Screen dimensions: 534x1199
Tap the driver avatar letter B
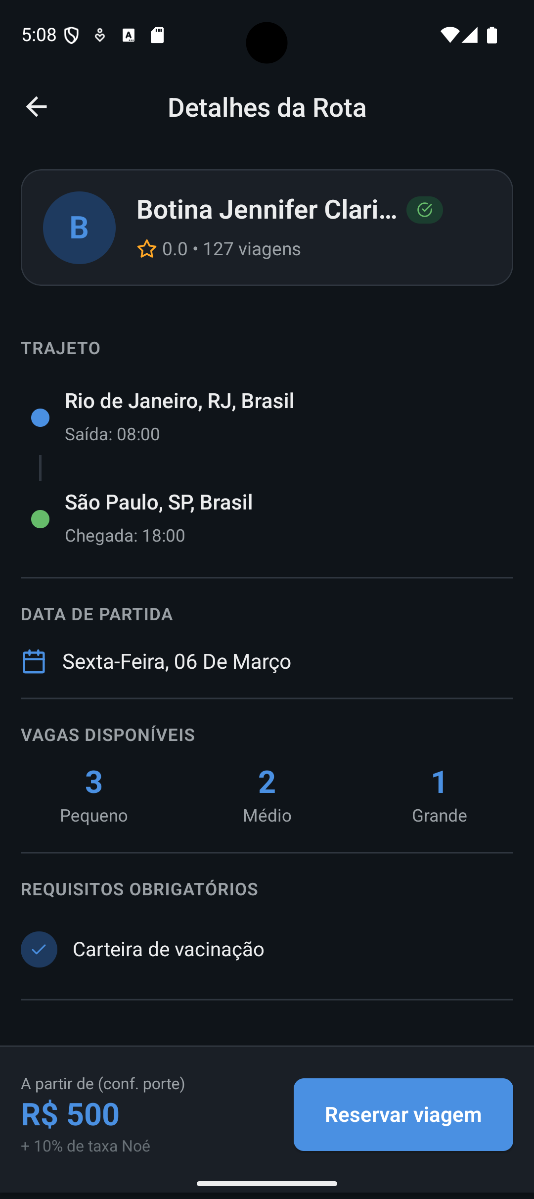point(79,228)
